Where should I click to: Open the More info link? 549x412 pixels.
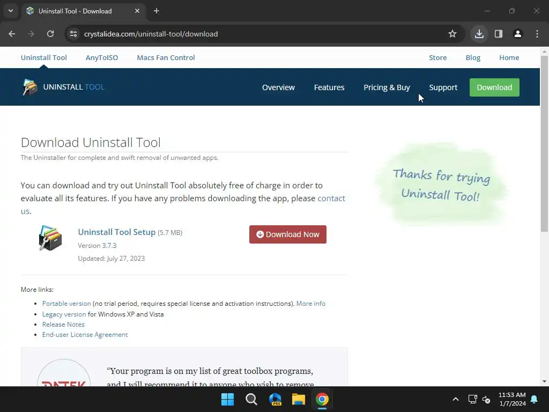pyautogui.click(x=311, y=304)
